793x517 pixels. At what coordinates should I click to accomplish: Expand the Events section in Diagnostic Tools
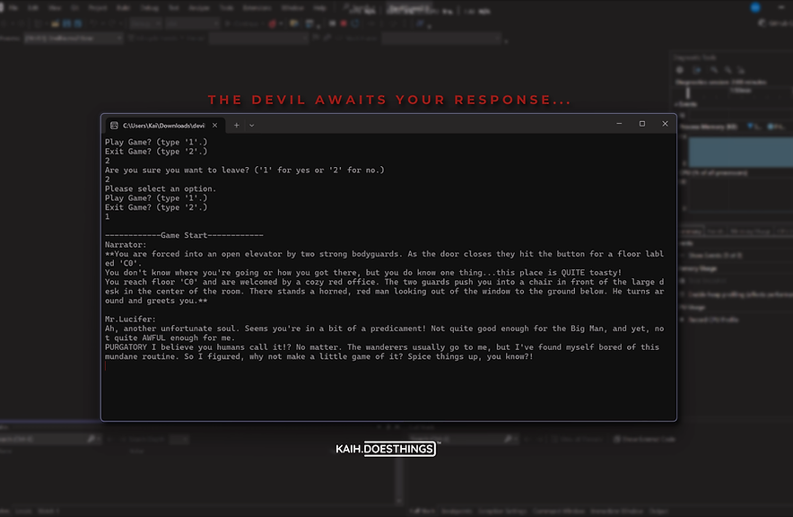[x=675, y=105]
